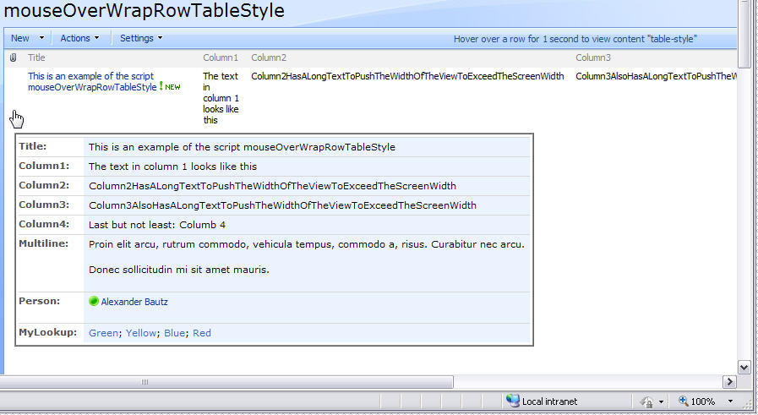Image resolution: width=758 pixels, height=415 pixels.
Task: Click the vertical scrollbar down arrow
Action: tap(744, 367)
